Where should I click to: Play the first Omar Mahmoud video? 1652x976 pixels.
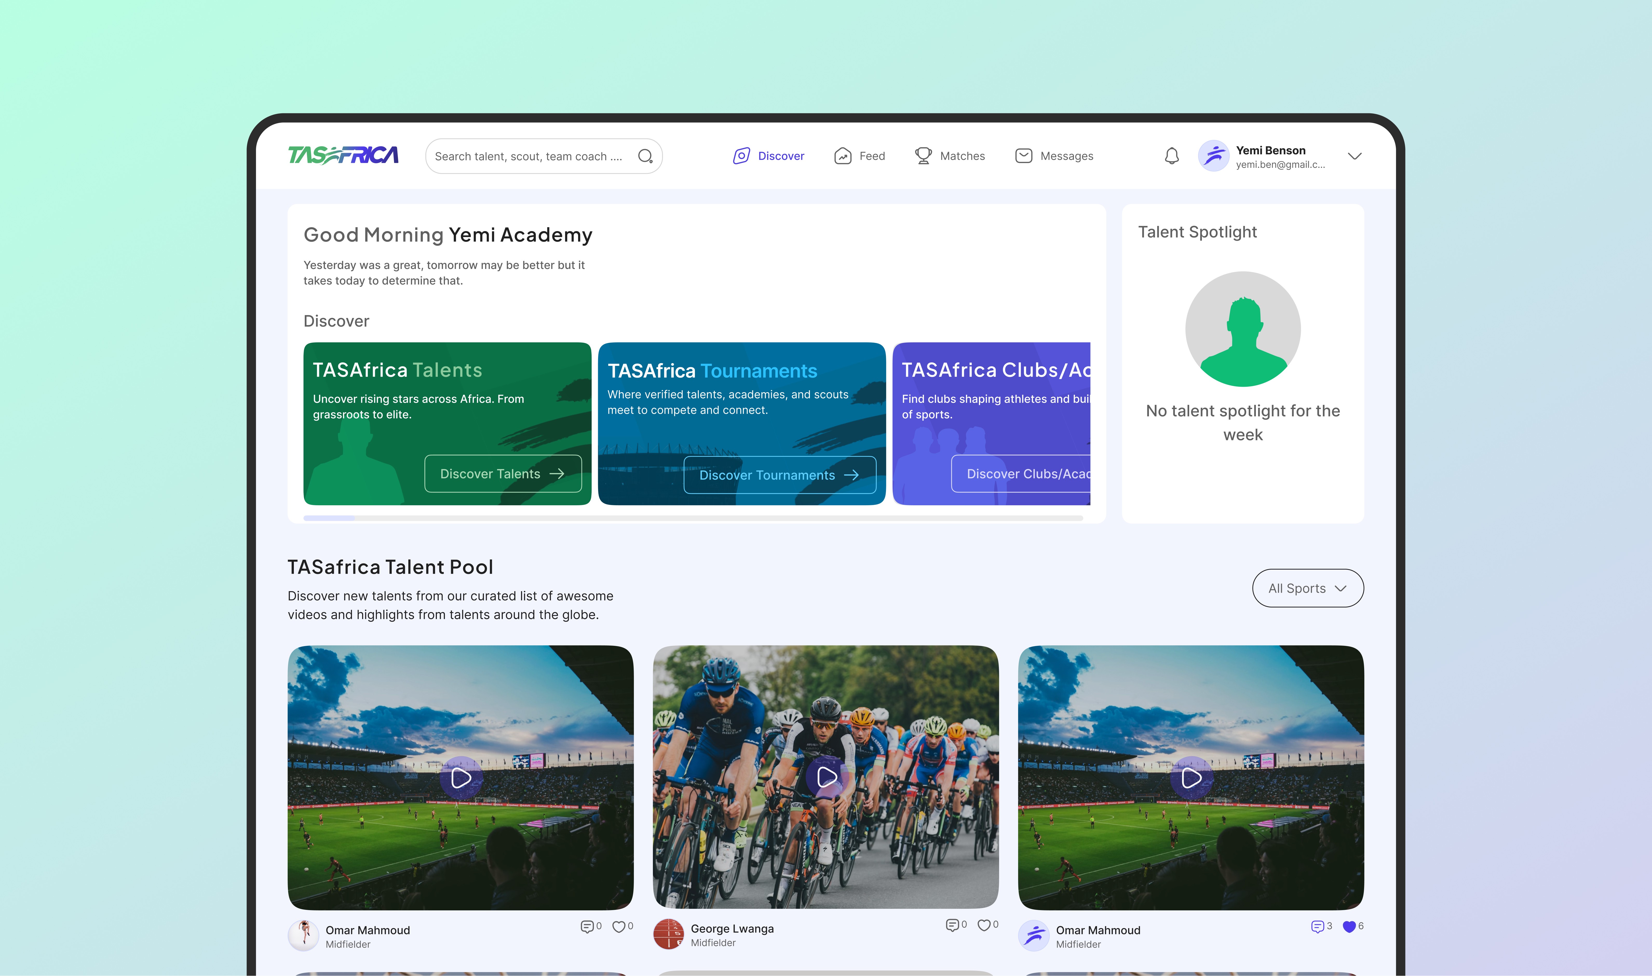click(461, 778)
